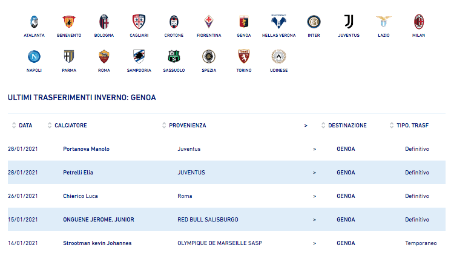The height and width of the screenshot is (265, 451).
Task: Click the Strootman kevin Johannes entry
Action: [x=97, y=243]
